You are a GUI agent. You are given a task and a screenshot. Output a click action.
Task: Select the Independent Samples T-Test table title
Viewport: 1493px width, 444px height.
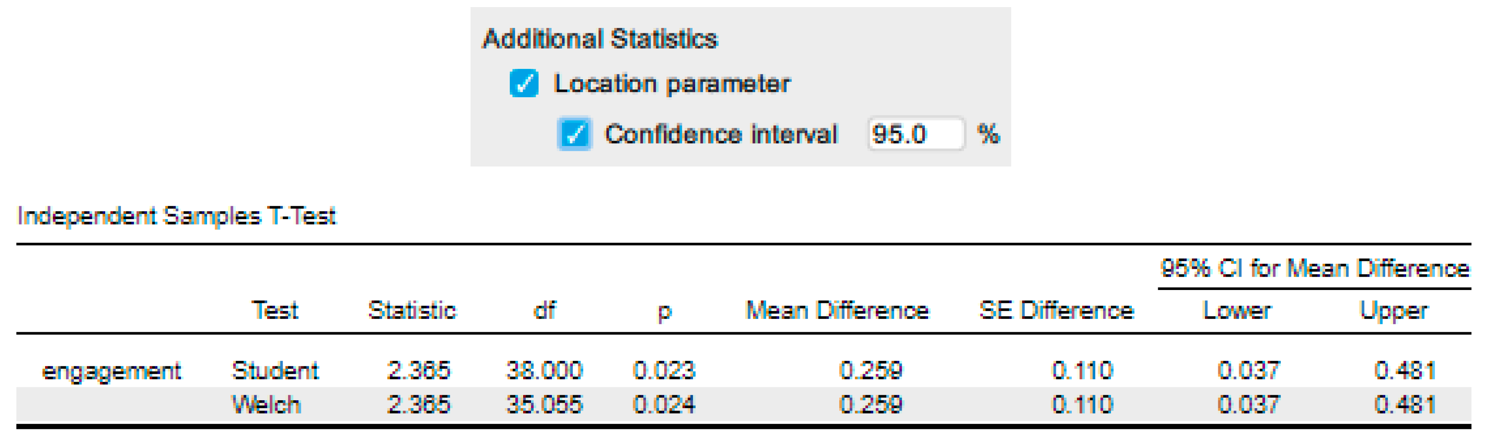[x=176, y=216]
